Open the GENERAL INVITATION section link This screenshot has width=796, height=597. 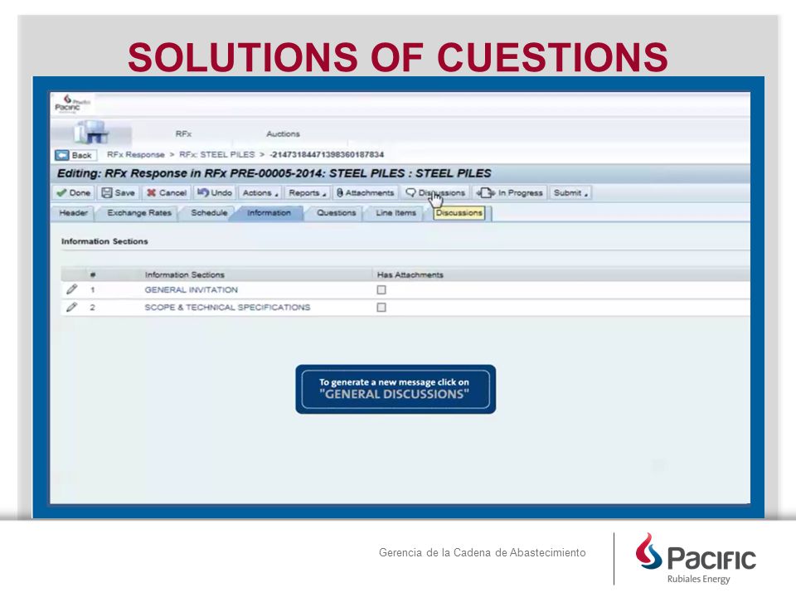(x=191, y=290)
